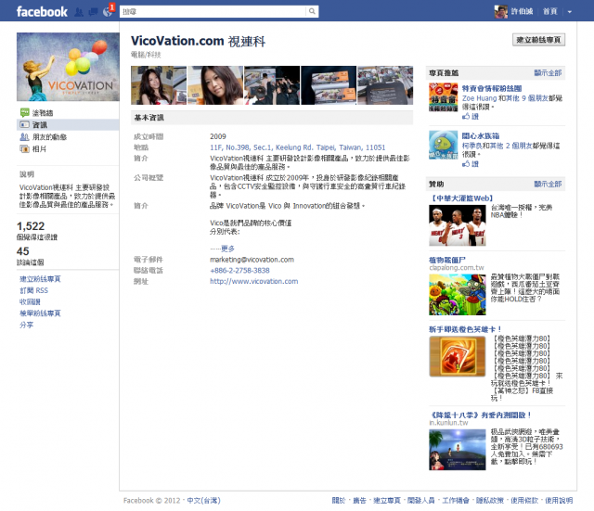Image resolution: width=594 pixels, height=511 pixels.
Task: Click the photos icon in sidebar
Action: click(25, 148)
